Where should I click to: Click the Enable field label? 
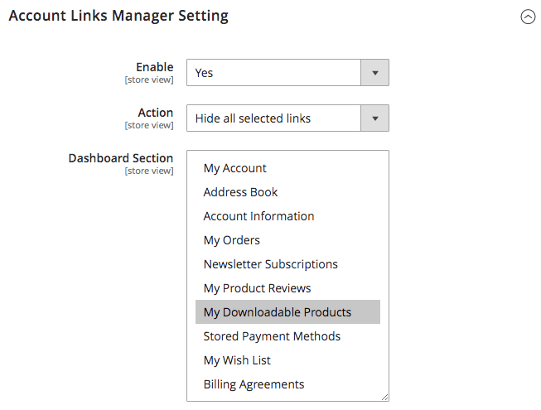155,67
